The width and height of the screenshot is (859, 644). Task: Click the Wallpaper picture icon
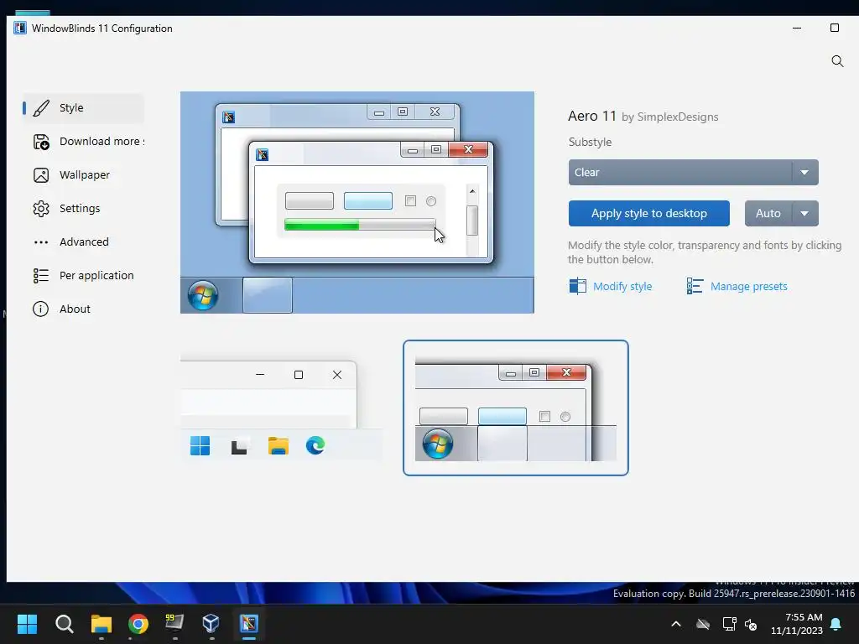41,175
